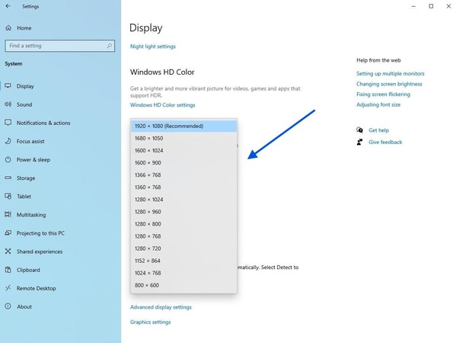The width and height of the screenshot is (456, 343).
Task: Select 1920 × 1080 (Recommended) resolution
Action: point(183,126)
